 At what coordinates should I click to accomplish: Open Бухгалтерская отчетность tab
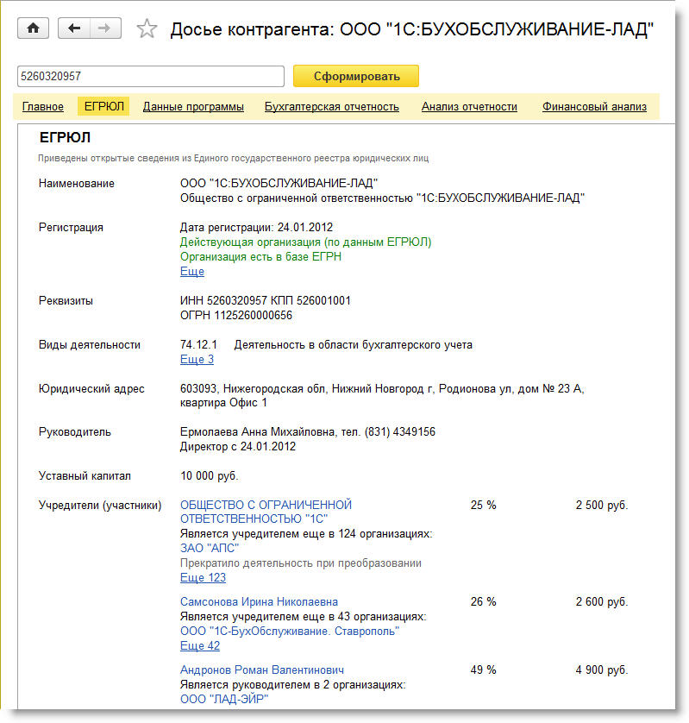point(332,106)
